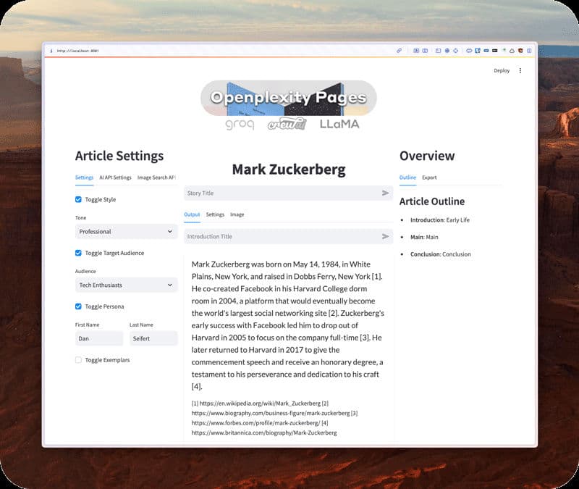
Task: Open the Image tab next to Output
Action: (237, 214)
